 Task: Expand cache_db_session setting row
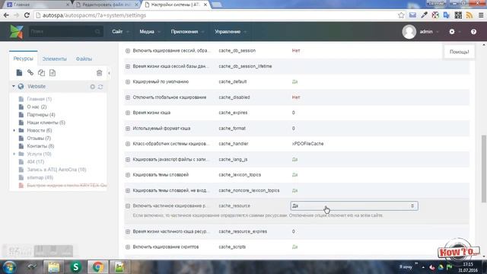[128, 51]
